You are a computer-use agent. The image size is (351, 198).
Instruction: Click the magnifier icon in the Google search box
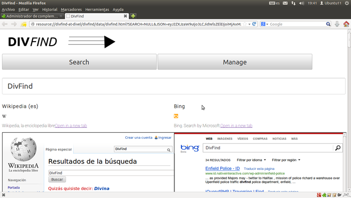tap(328, 24)
